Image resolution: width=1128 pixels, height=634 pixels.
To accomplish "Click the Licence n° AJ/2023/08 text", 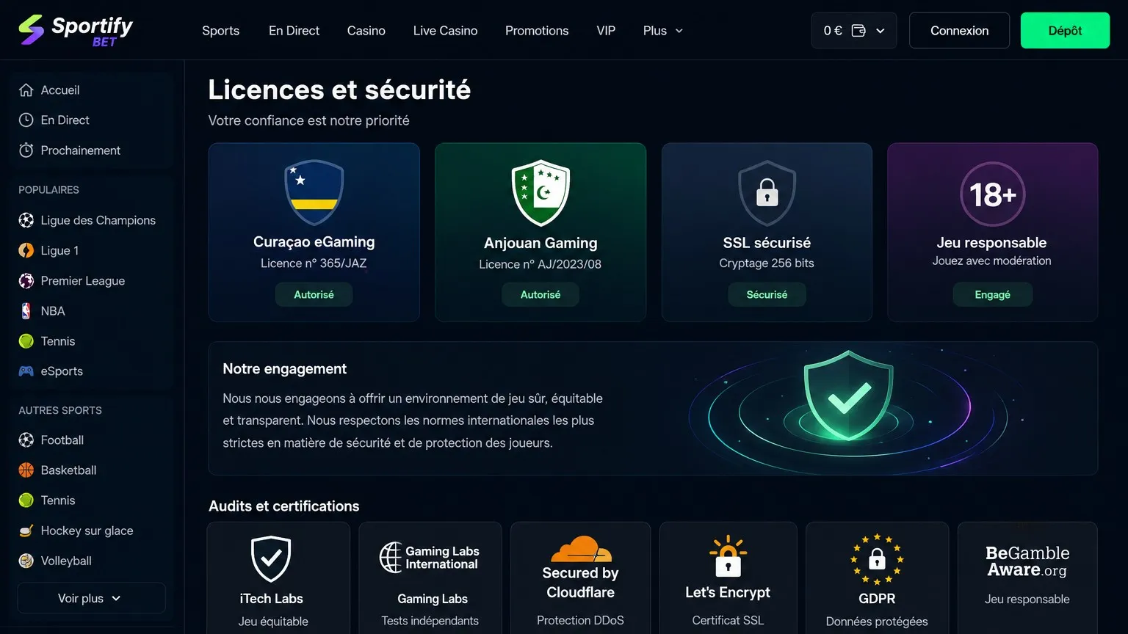I will click(540, 264).
